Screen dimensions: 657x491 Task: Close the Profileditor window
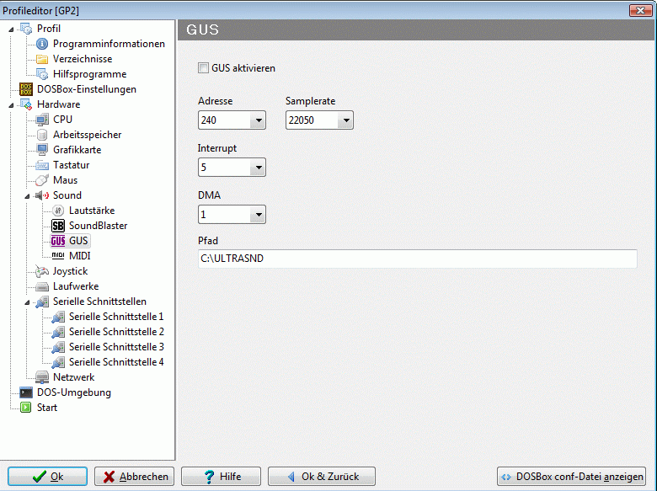tap(640, 10)
